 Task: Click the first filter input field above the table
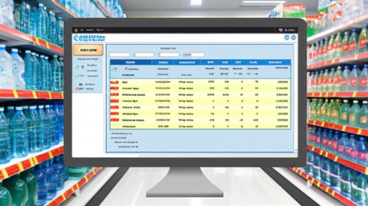click(x=119, y=55)
